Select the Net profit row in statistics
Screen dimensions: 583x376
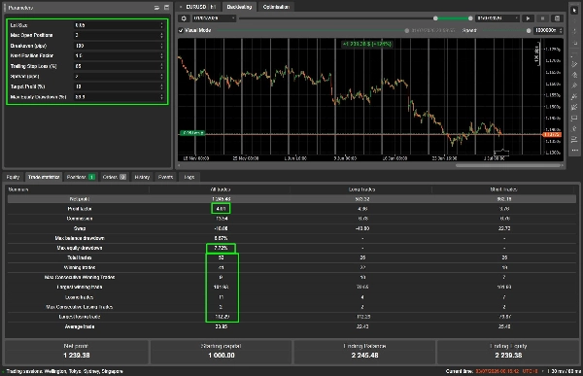tap(291, 199)
